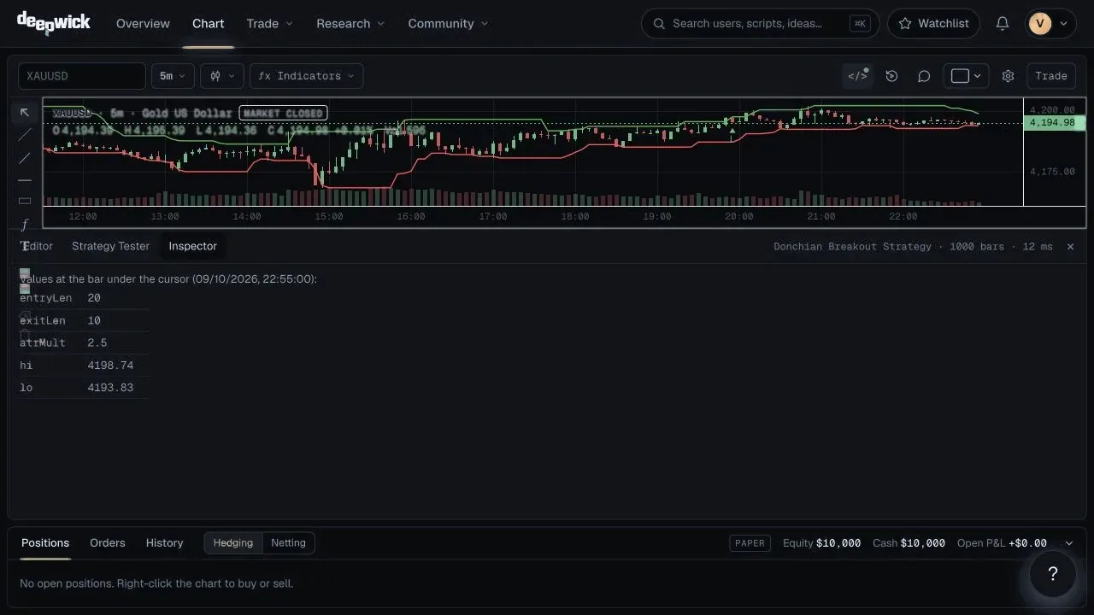The width and height of the screenshot is (1094, 615).
Task: Open the notifications bell
Action: tap(1003, 24)
